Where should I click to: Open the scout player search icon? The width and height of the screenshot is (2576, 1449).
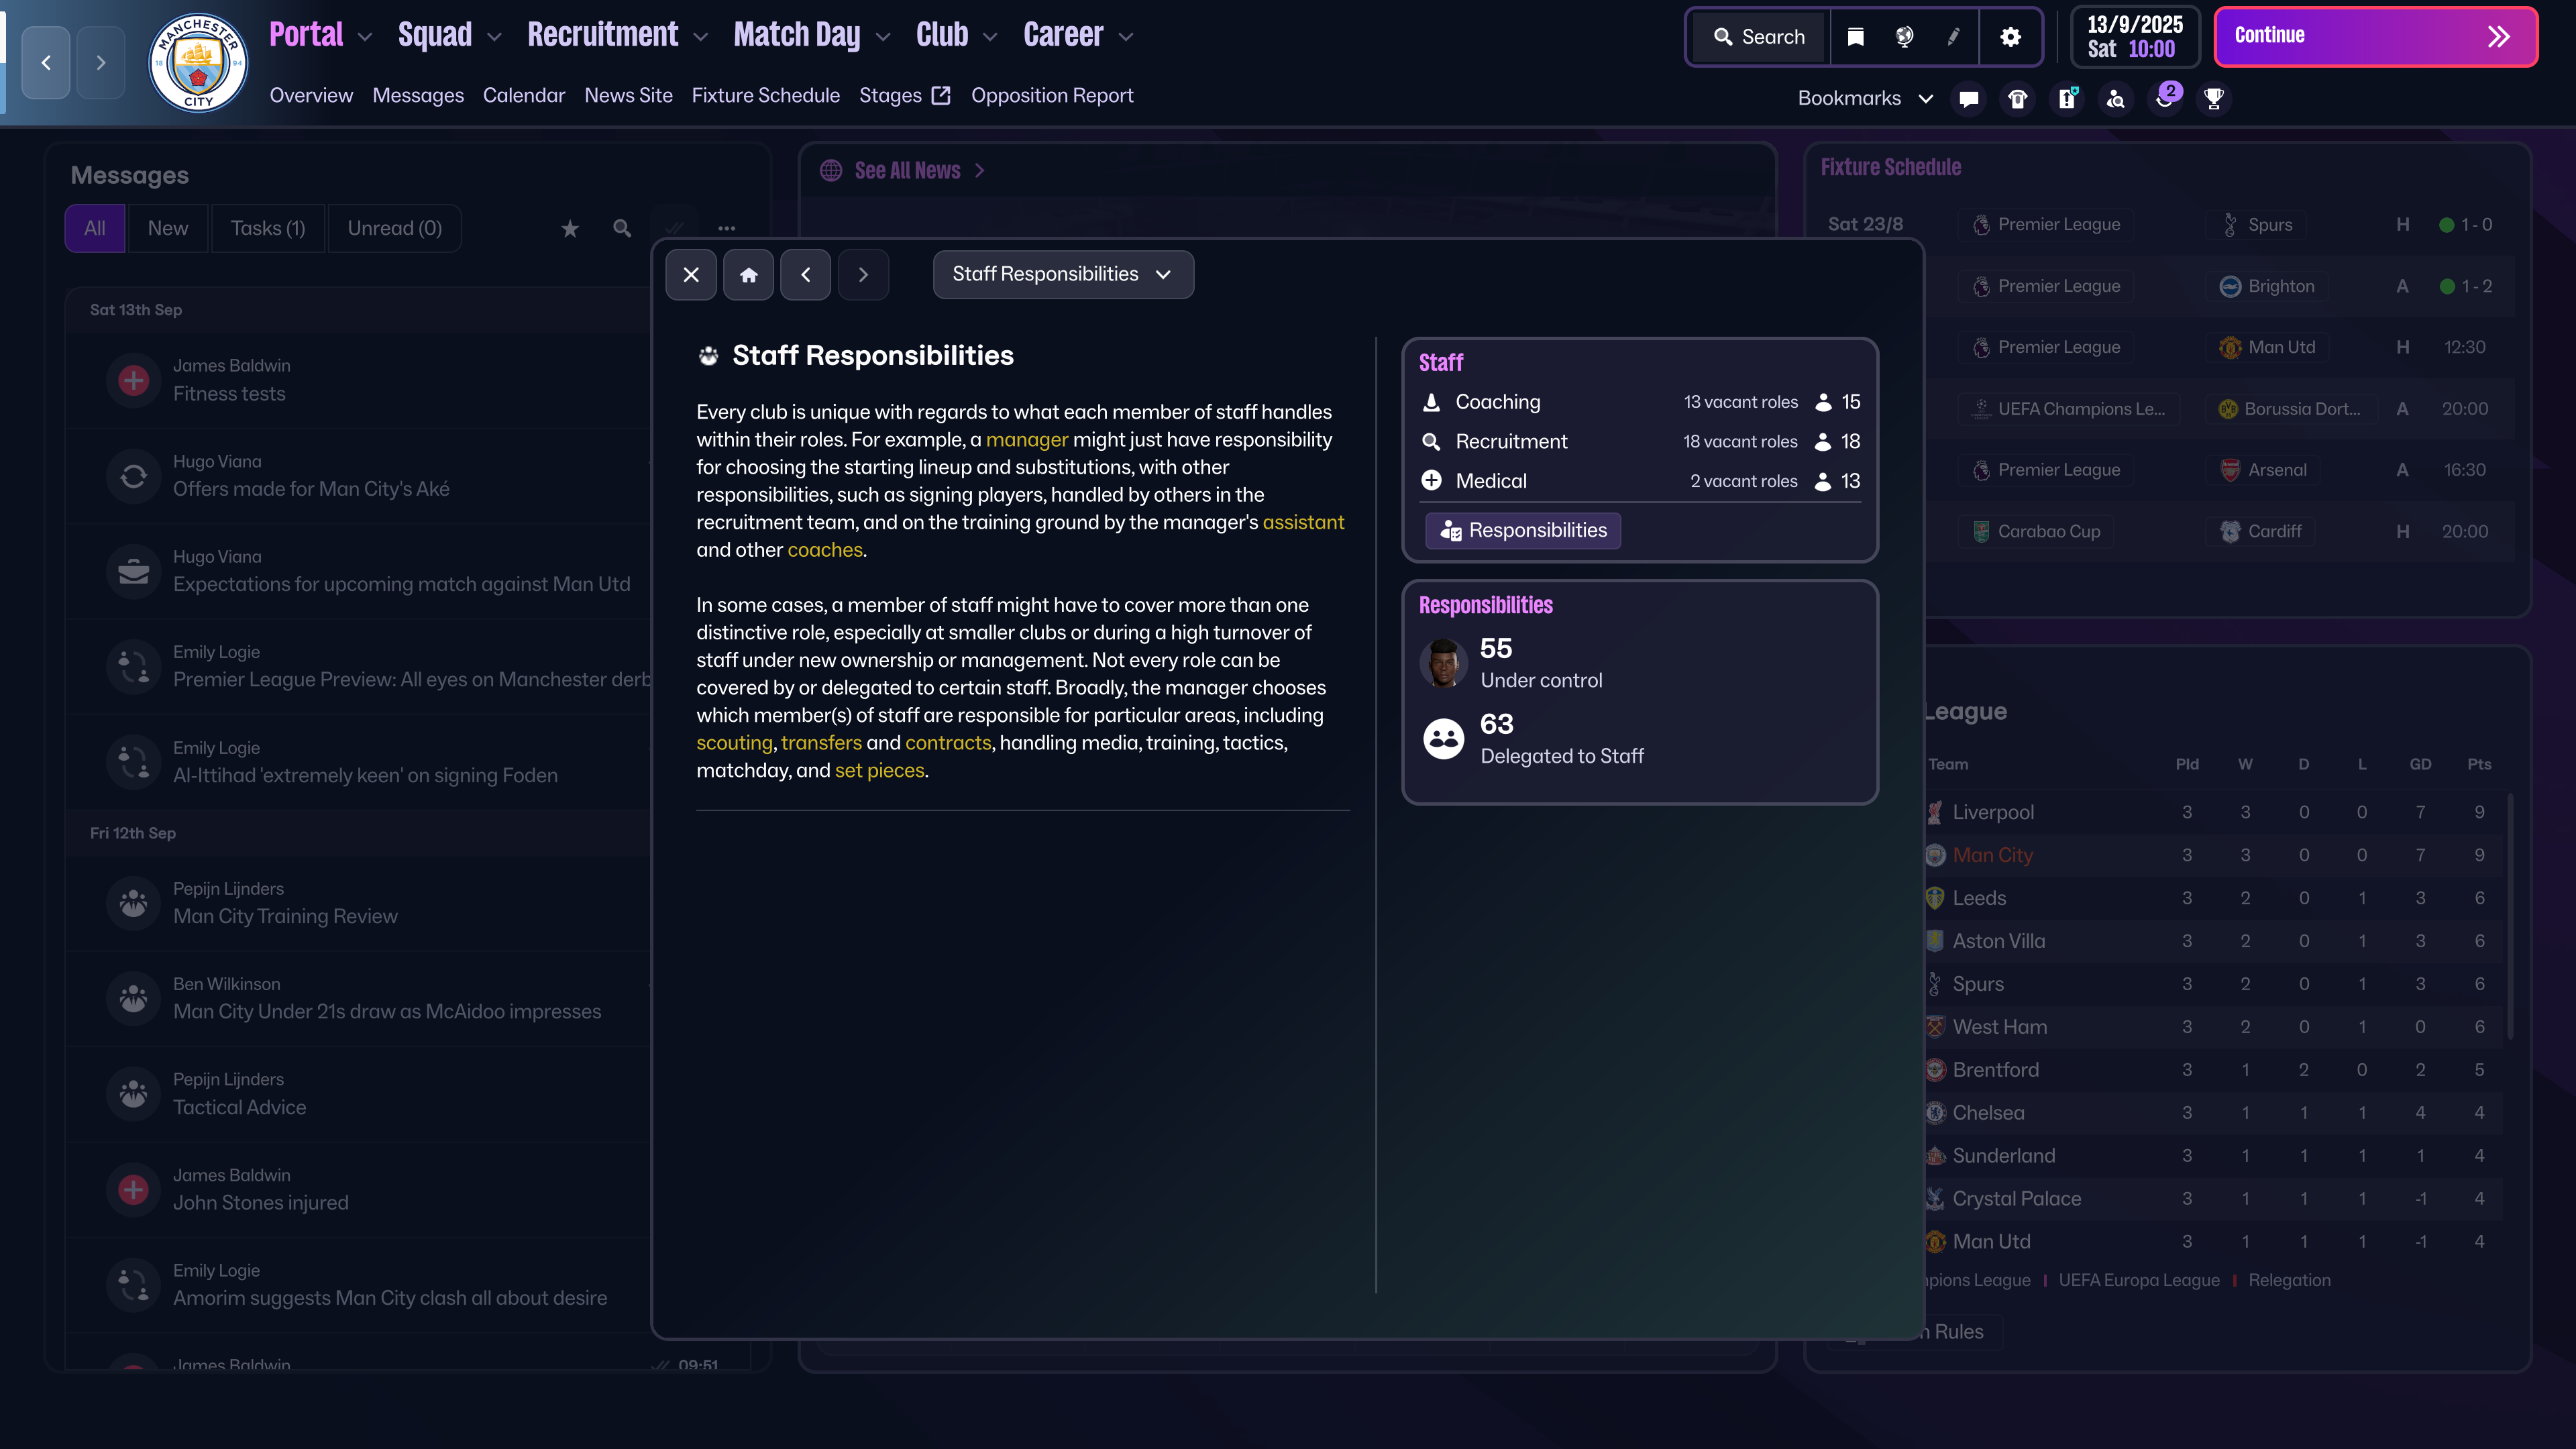coord(2116,98)
